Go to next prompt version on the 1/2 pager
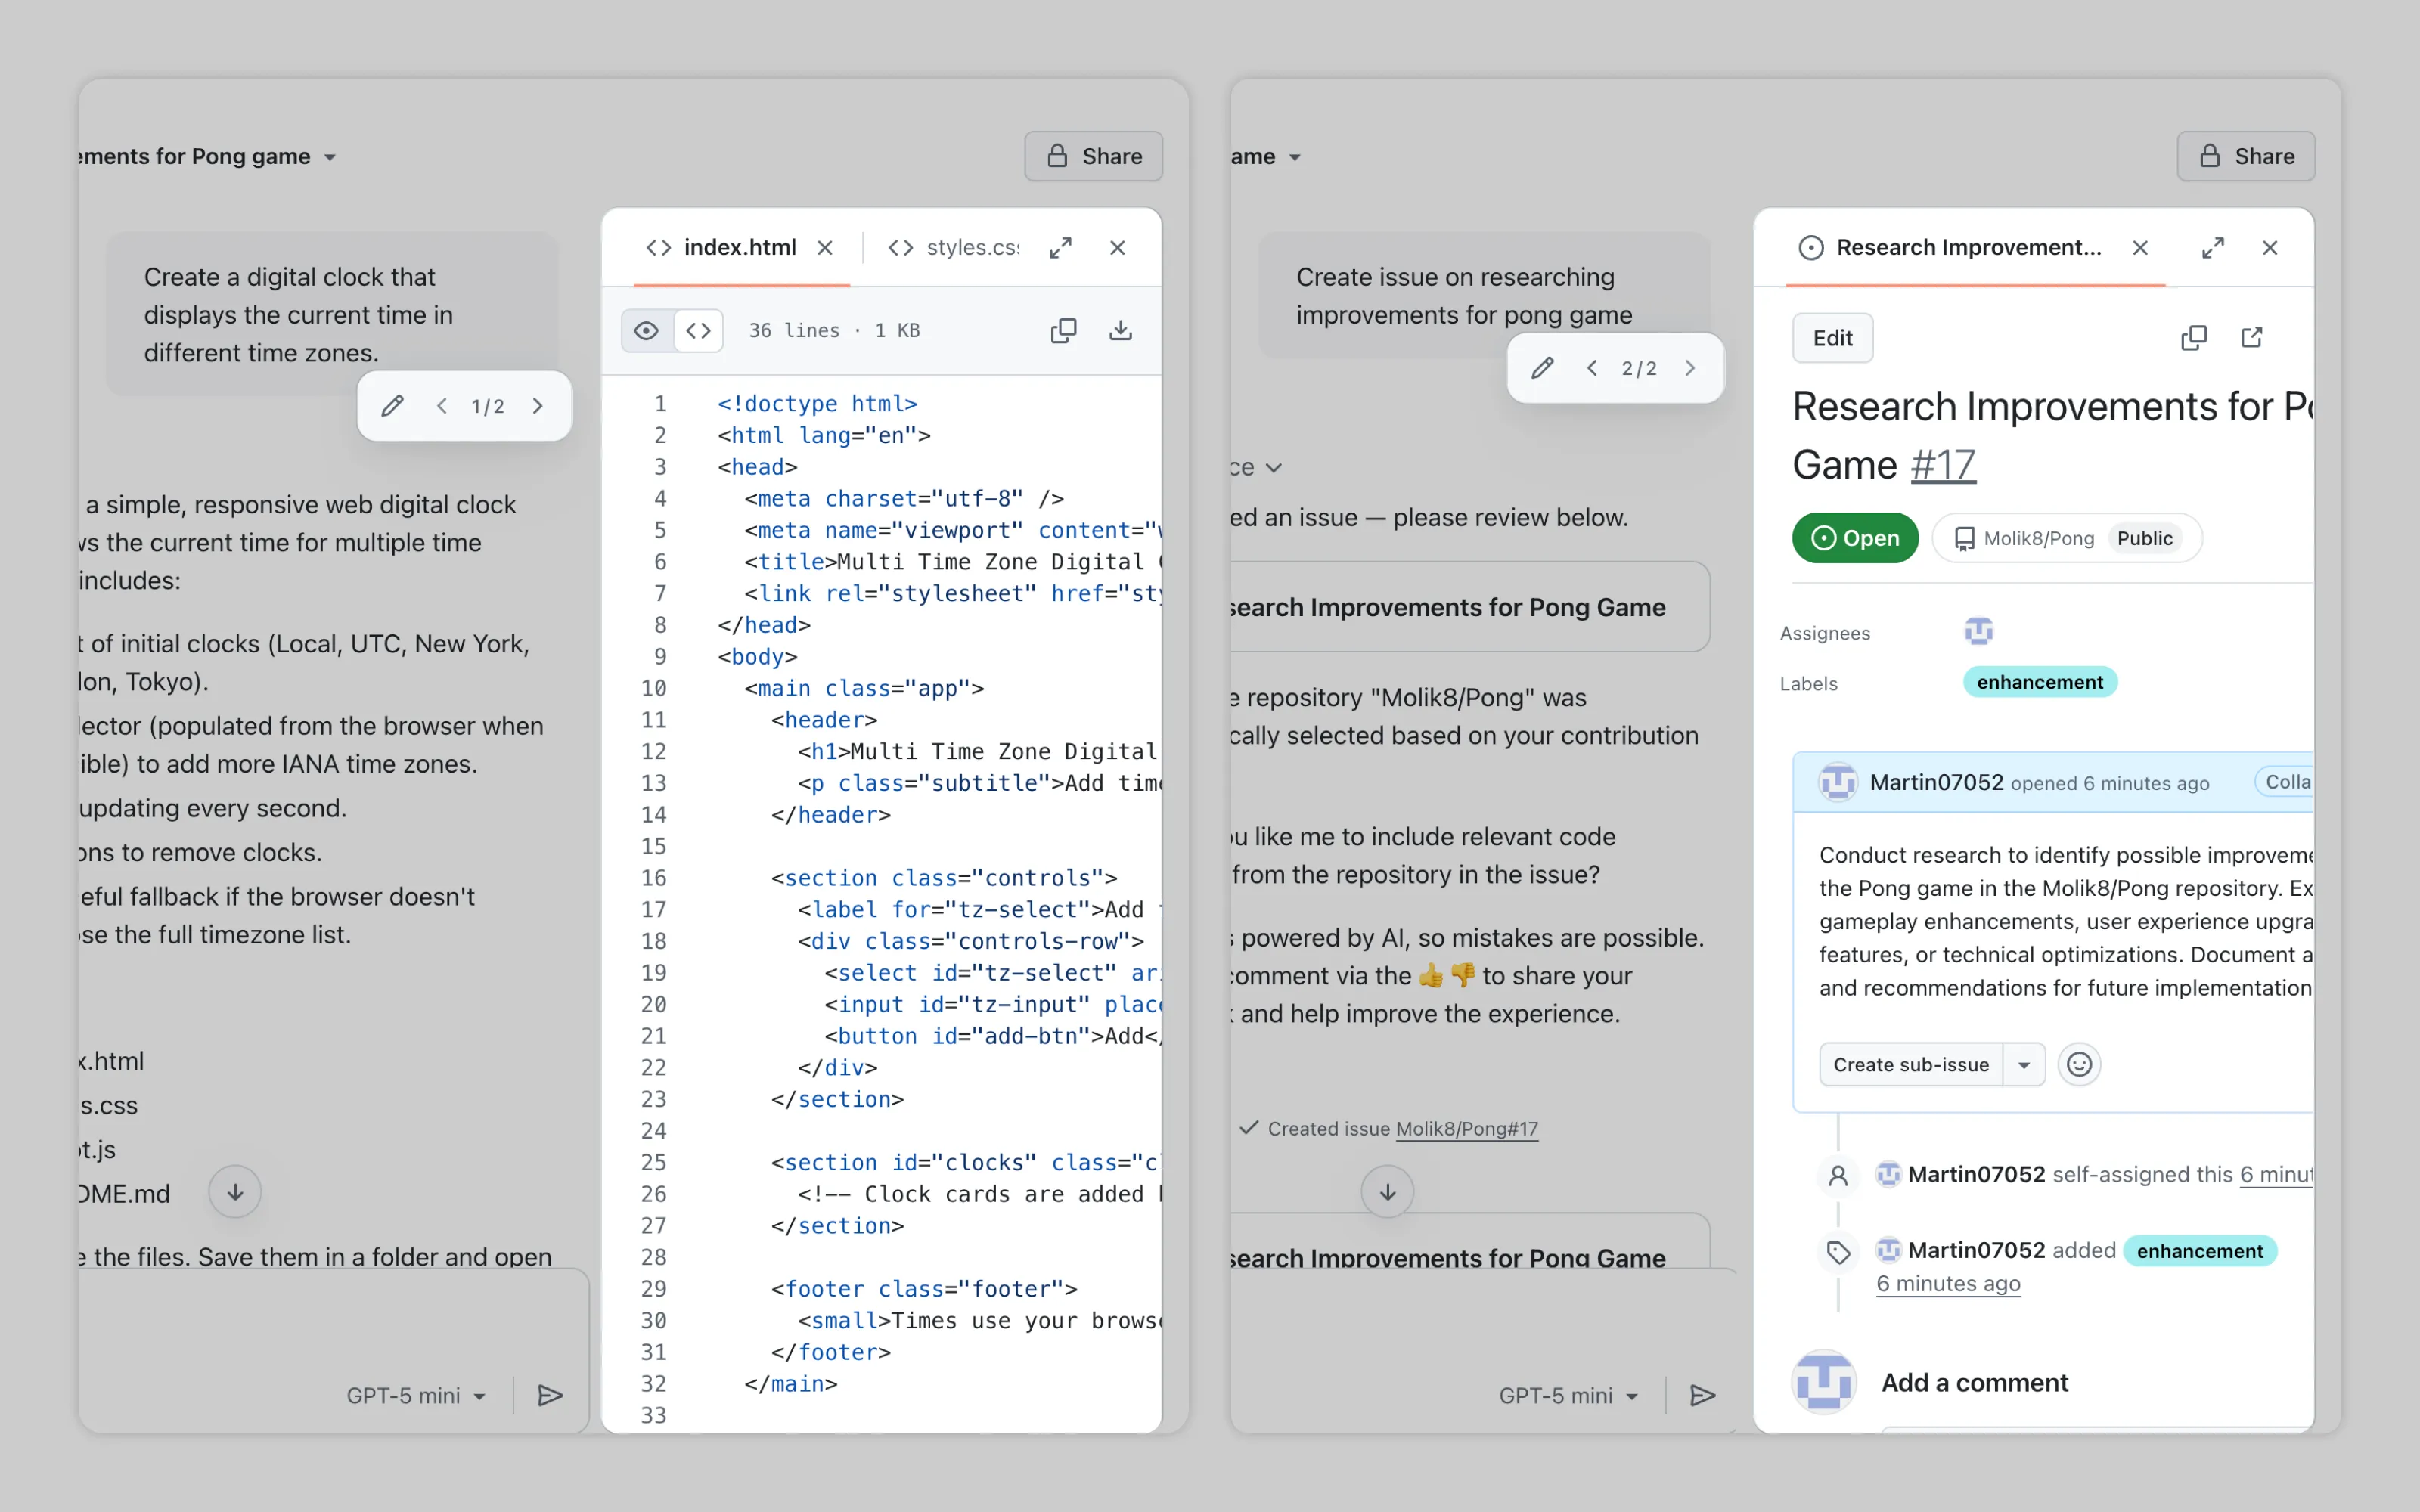Viewport: 2420px width, 1512px height. coord(538,406)
